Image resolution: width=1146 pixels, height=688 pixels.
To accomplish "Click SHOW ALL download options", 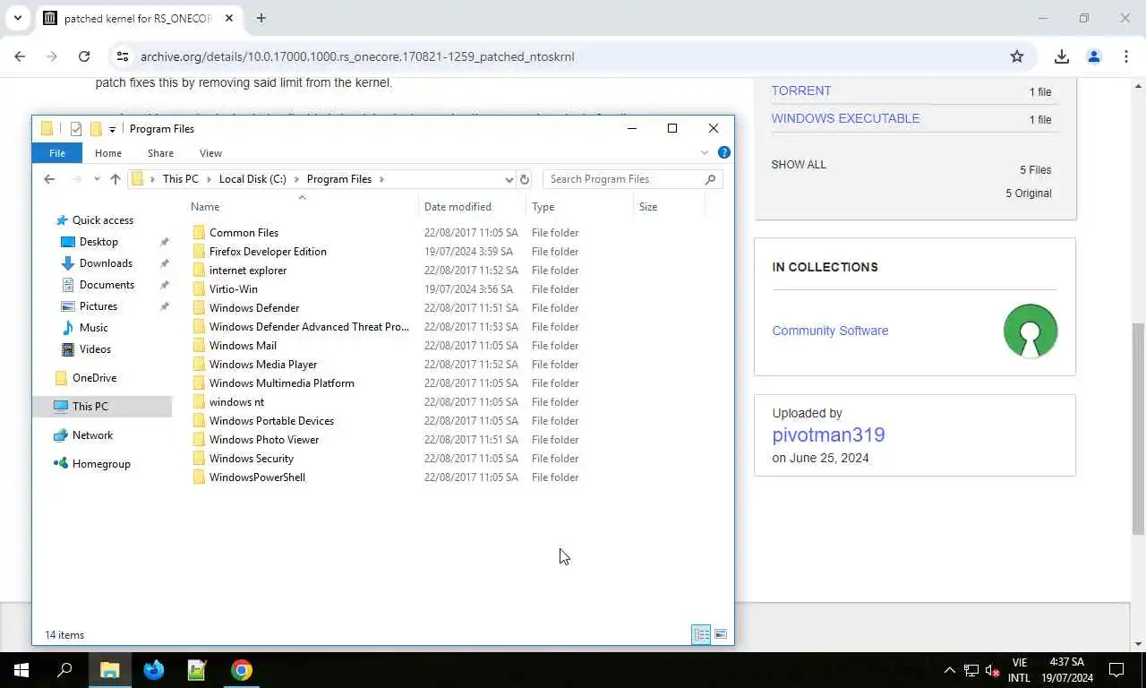I will (799, 165).
